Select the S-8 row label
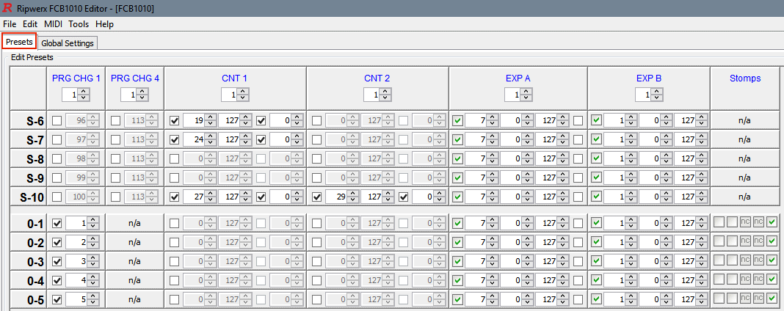Screen dimensions: 784x311 pyautogui.click(x=35, y=159)
